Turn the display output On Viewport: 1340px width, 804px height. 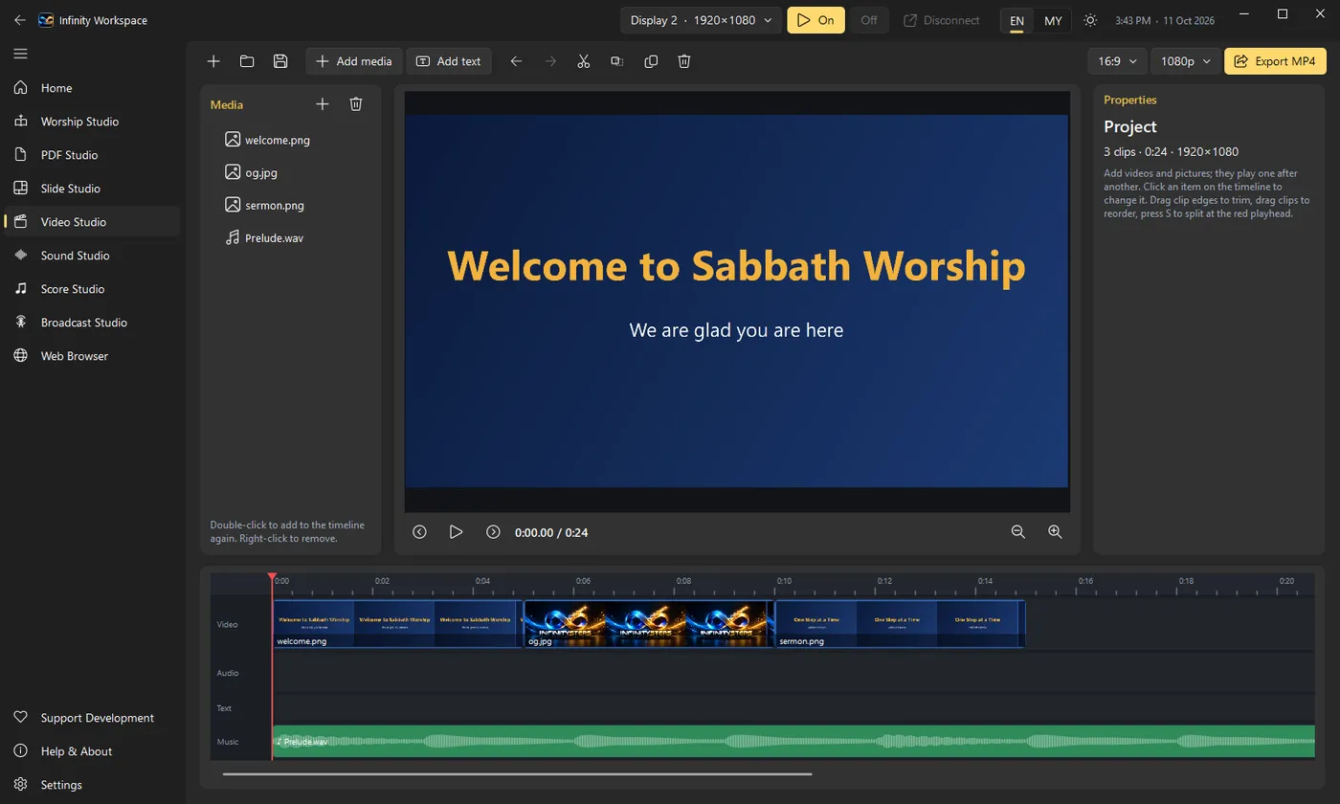coord(815,20)
